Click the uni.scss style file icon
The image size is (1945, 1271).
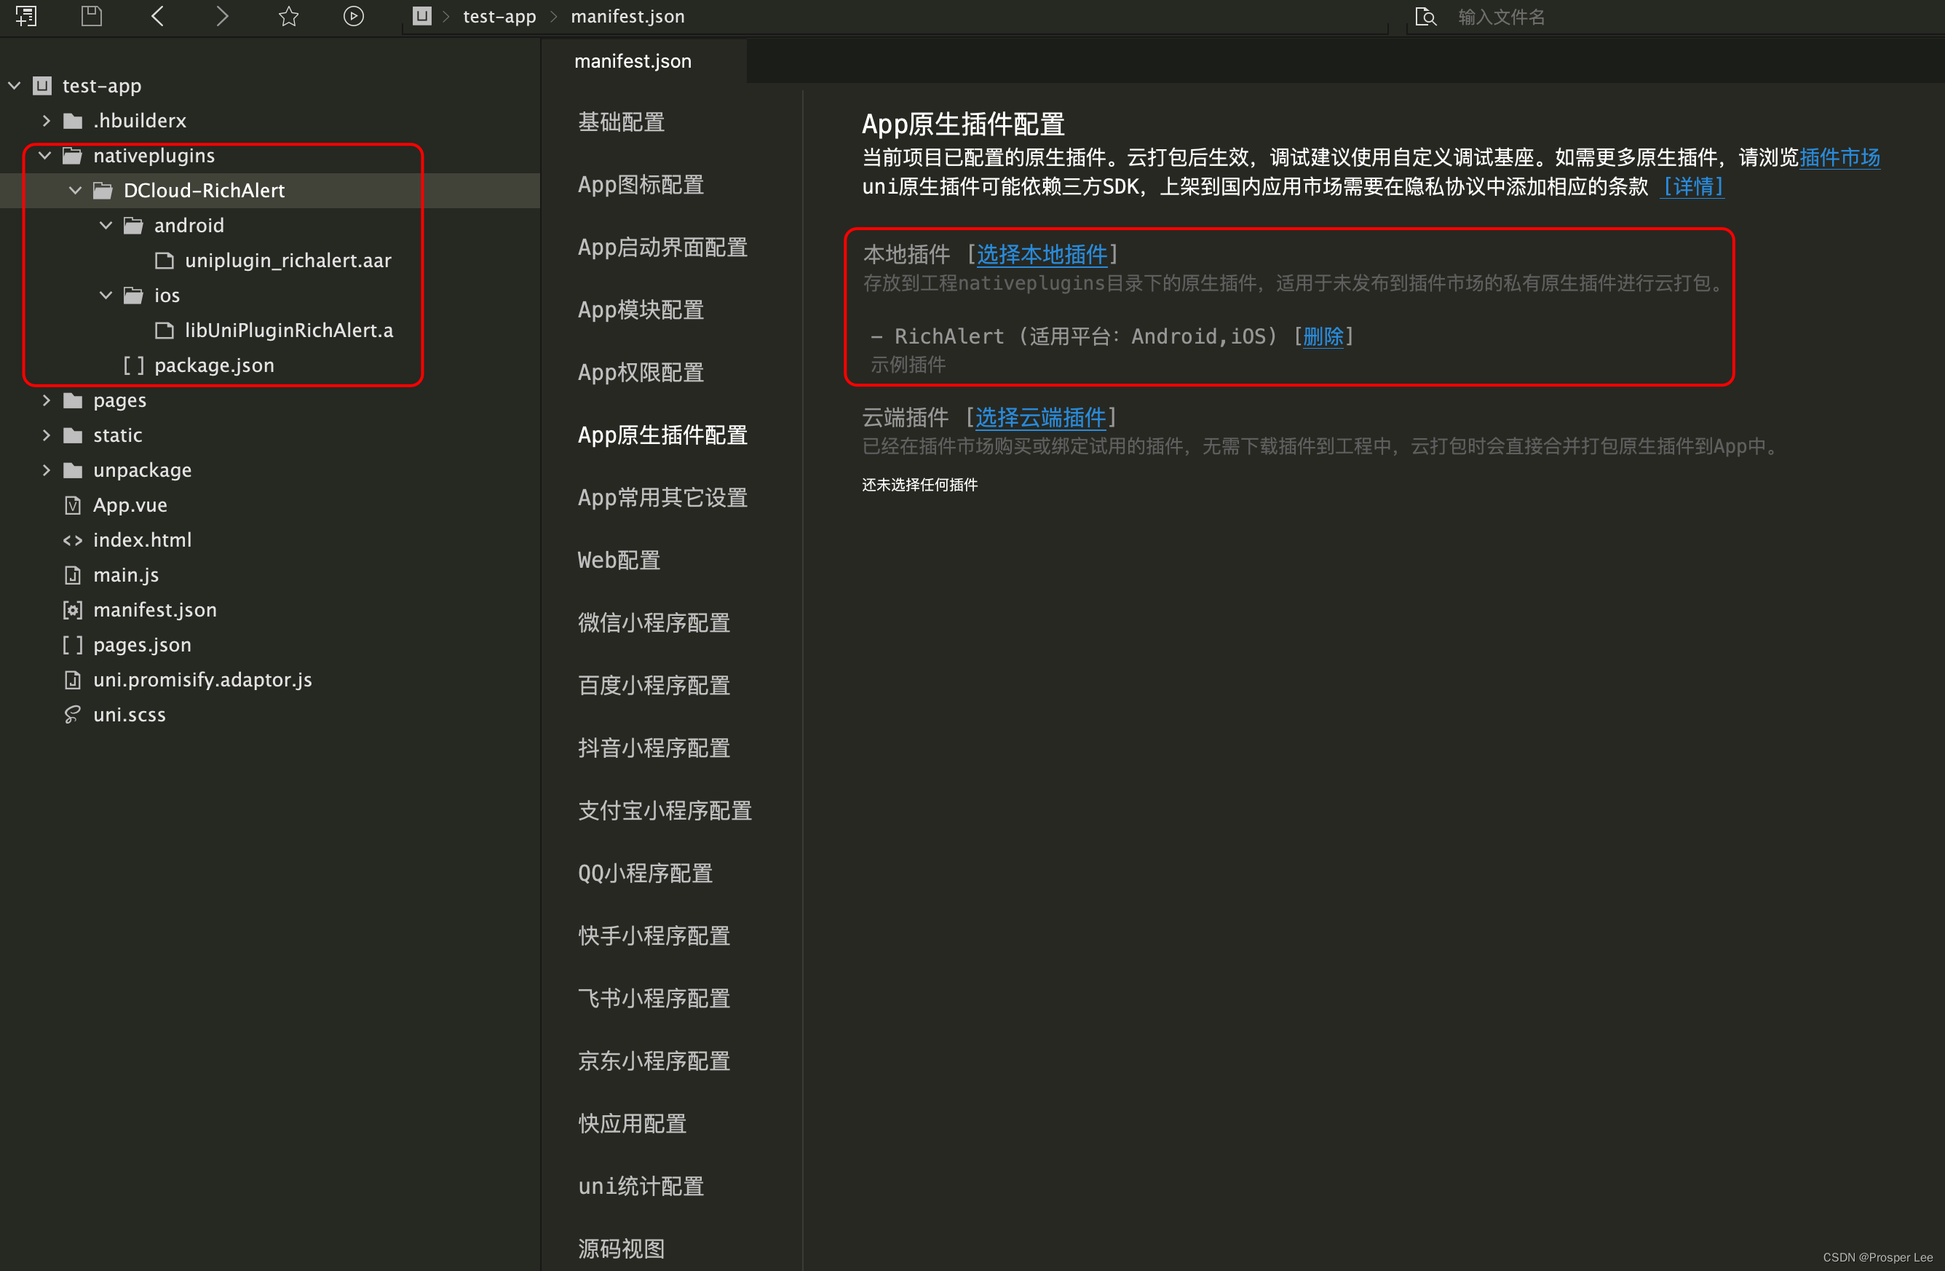pyautogui.click(x=73, y=715)
